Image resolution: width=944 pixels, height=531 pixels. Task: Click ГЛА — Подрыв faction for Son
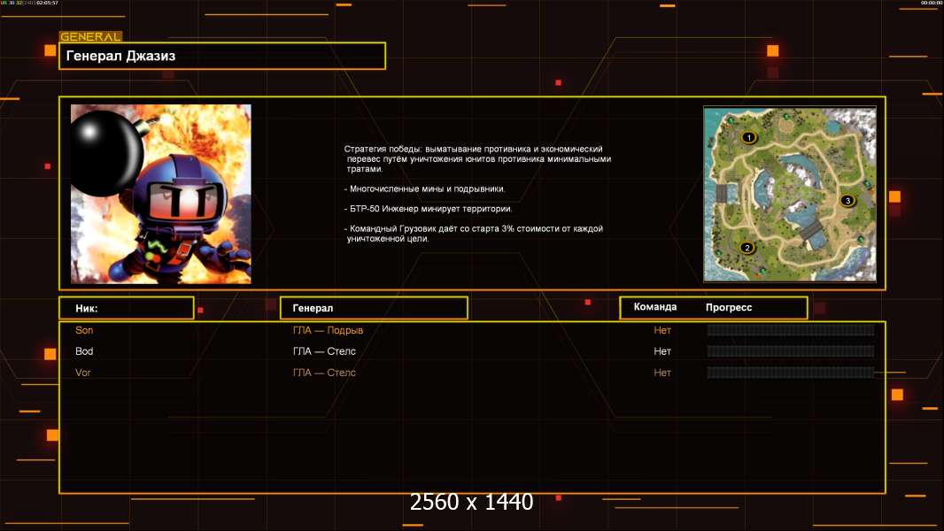[329, 330]
